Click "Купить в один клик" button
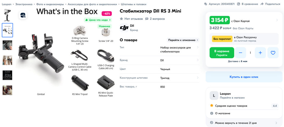Screen dimensions: 284x127 pyautogui.click(x=244, y=77)
